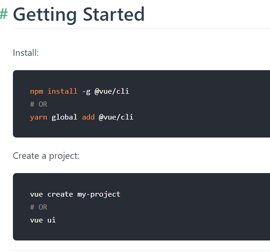Click @vue/cli in the yarn line
Screen dimensions: 270x252
116,117
